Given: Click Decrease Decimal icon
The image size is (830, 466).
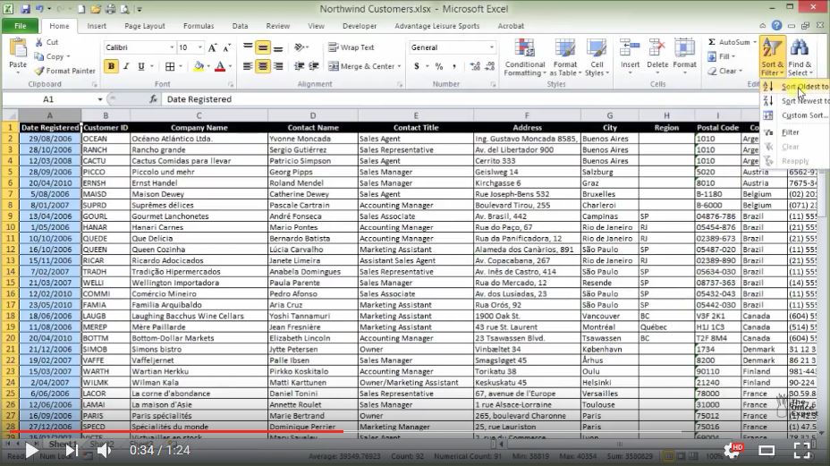Looking at the screenshot, I should (x=489, y=66).
